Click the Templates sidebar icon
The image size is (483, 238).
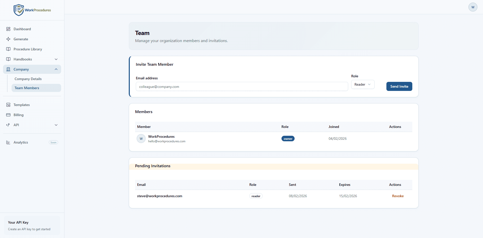[x=8, y=105]
